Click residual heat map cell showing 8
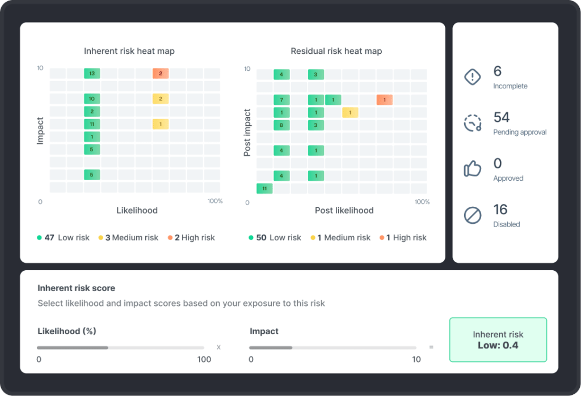 pyautogui.click(x=281, y=125)
